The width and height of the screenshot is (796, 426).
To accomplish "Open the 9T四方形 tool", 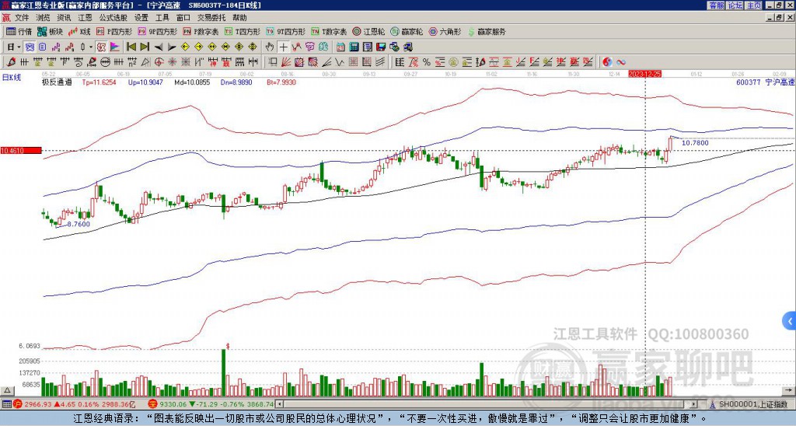I will 285,31.
